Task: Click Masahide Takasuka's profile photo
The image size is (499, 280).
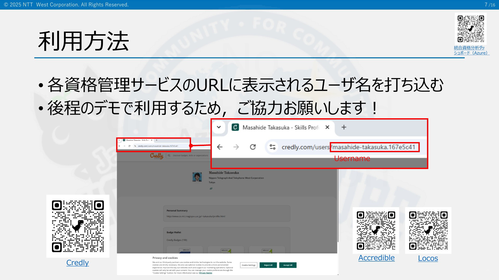Action: (x=197, y=177)
